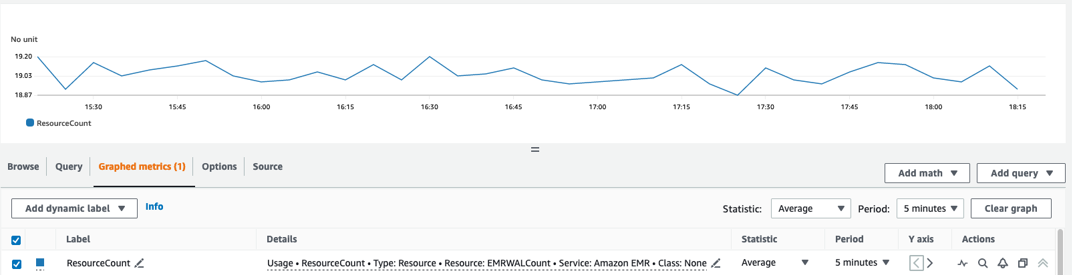Screen dimensions: 1073x275
Task: Toggle the select-all checkbox in table header
Action: 16,240
